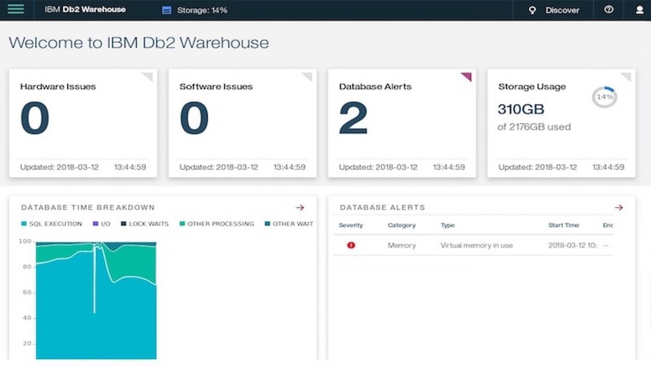The image size is (651, 366).
Task: Click the Storage: 14% status icon
Action: point(166,10)
